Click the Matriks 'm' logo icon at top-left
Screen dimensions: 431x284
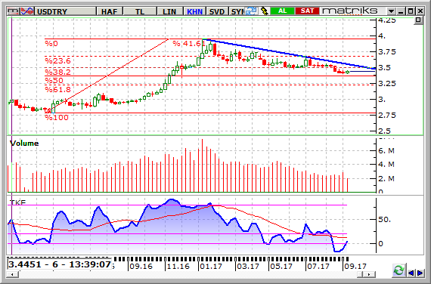pyautogui.click(x=13, y=11)
